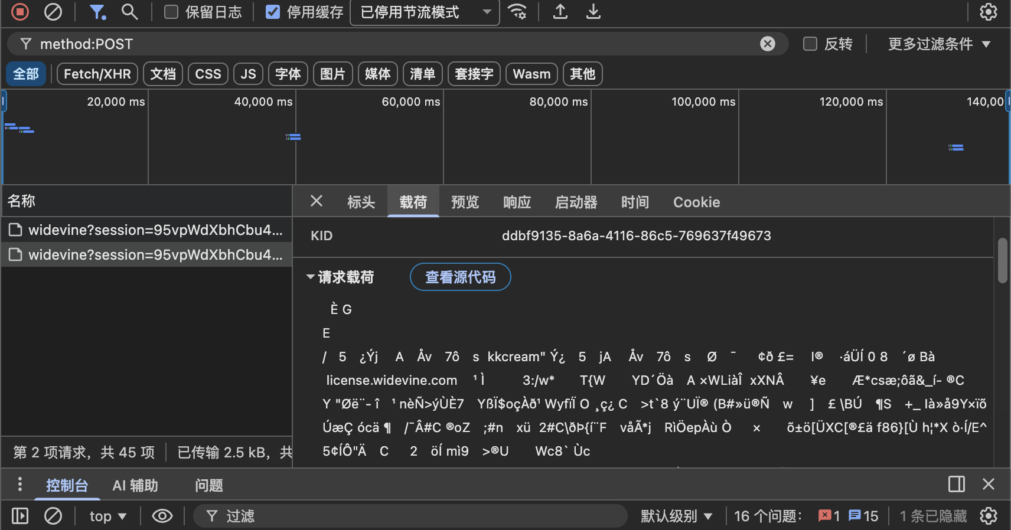Filter by Fetch/XHR requests
This screenshot has width=1011, height=530.
97,74
